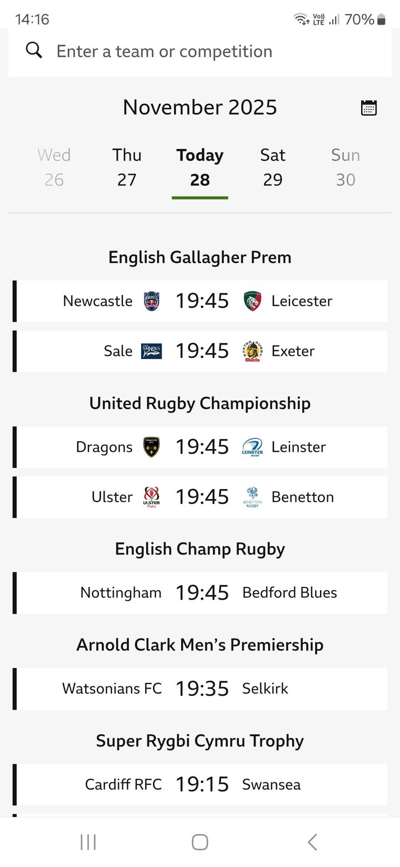
Task: Go to Sun 30 fixtures
Action: pos(346,167)
